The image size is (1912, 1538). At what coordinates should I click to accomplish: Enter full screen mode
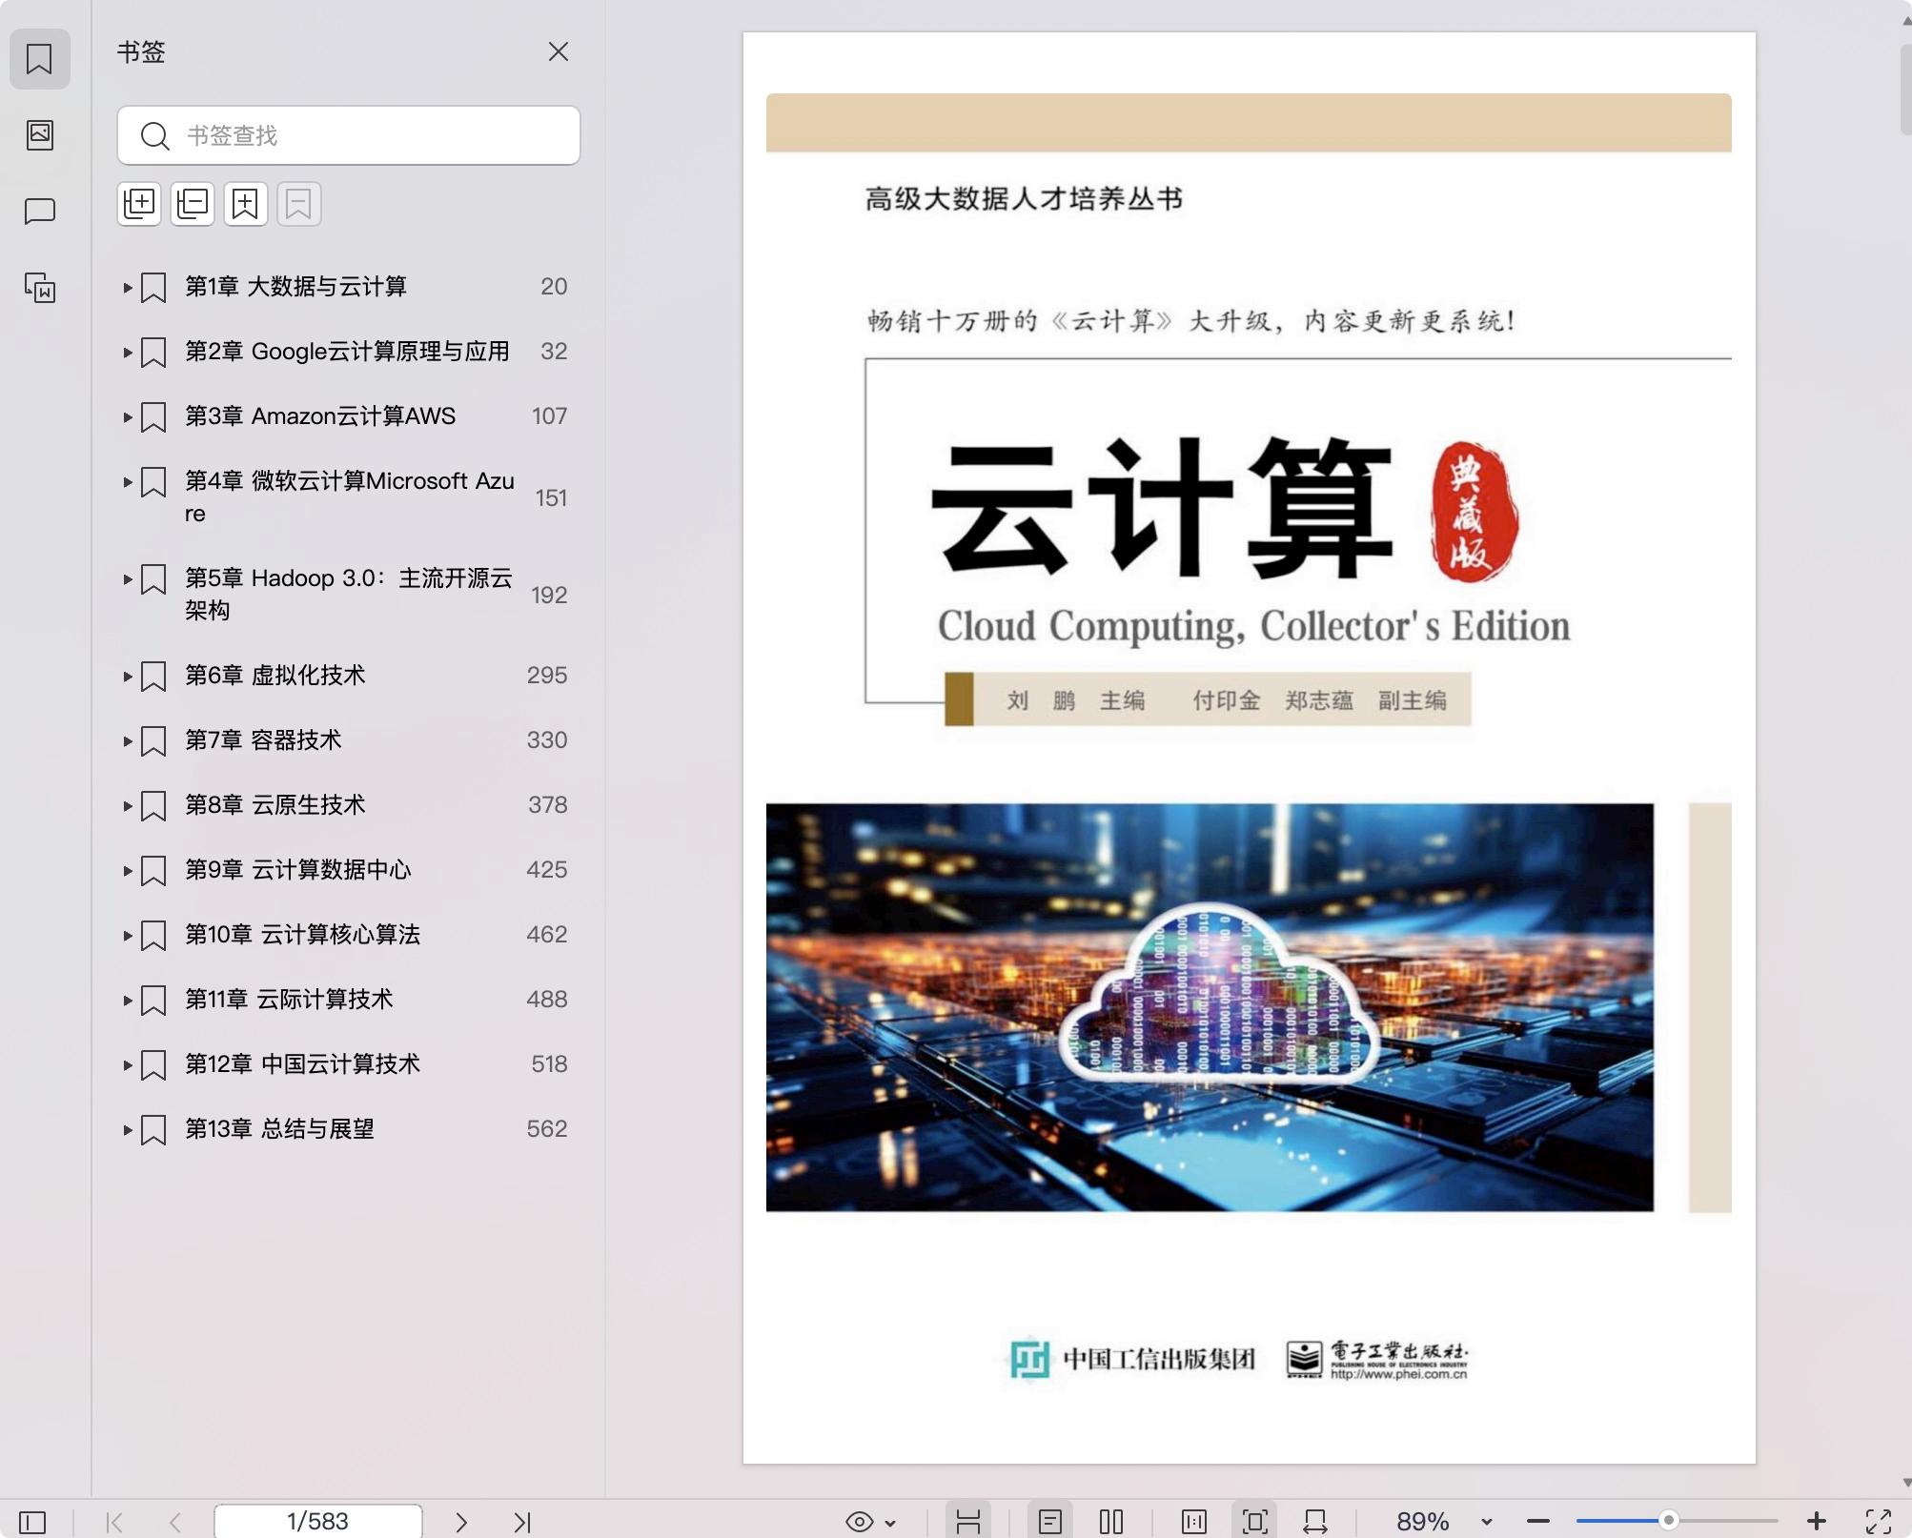click(1879, 1522)
